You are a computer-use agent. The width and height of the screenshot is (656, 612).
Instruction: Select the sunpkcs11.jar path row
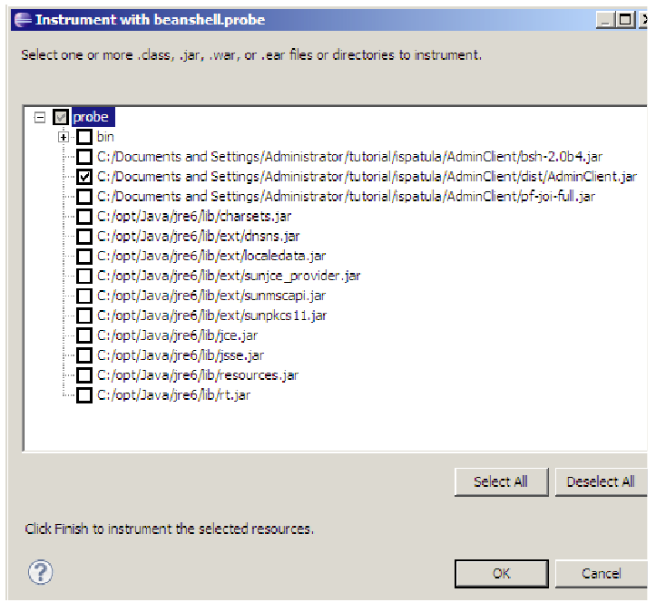pos(211,316)
